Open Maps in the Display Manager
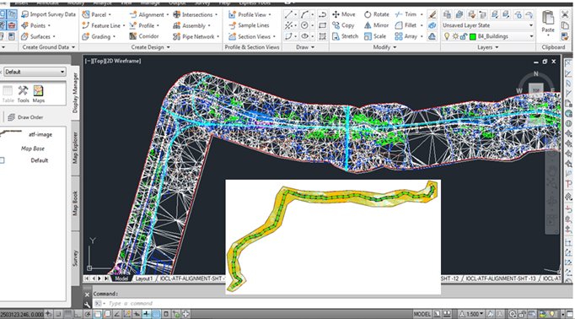The height and width of the screenshot is (319, 575). (x=39, y=94)
